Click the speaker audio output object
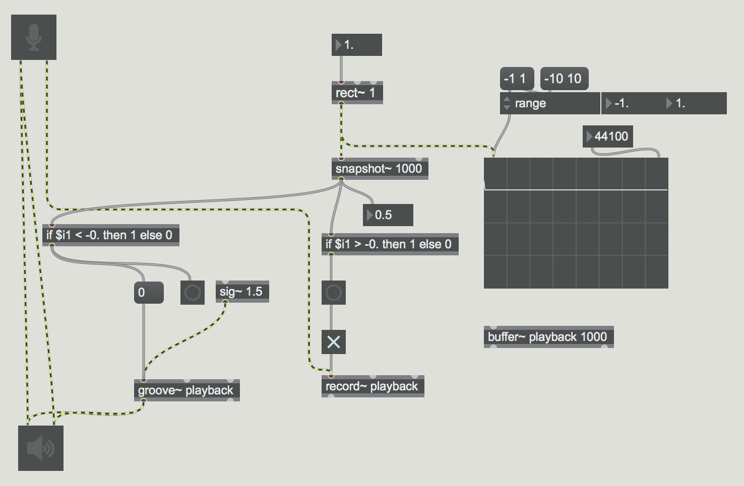The height and width of the screenshot is (486, 744). point(41,448)
